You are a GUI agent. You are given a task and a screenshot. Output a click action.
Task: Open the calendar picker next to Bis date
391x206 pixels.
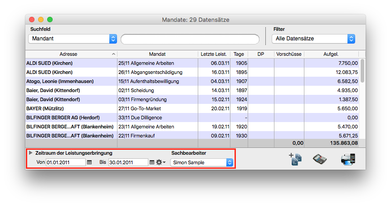(152, 162)
